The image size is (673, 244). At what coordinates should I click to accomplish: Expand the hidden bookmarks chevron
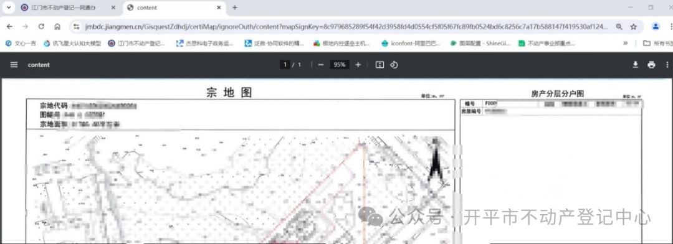(626, 43)
